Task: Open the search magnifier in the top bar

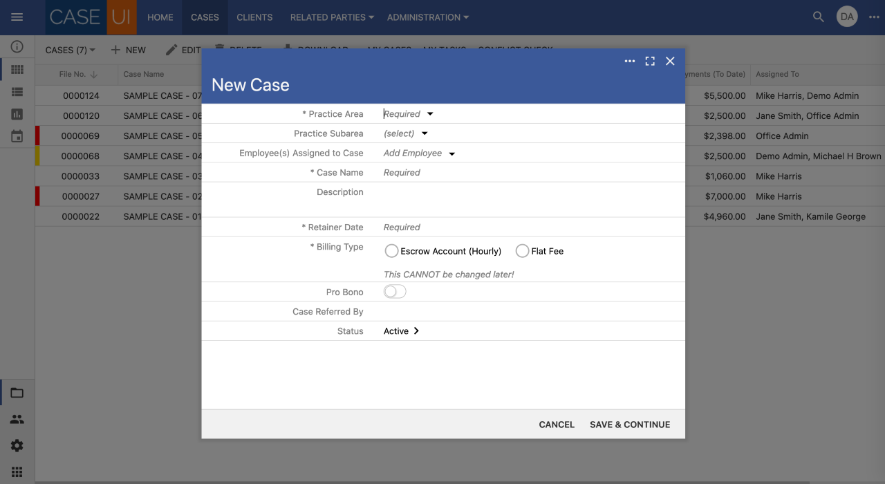Action: point(818,16)
